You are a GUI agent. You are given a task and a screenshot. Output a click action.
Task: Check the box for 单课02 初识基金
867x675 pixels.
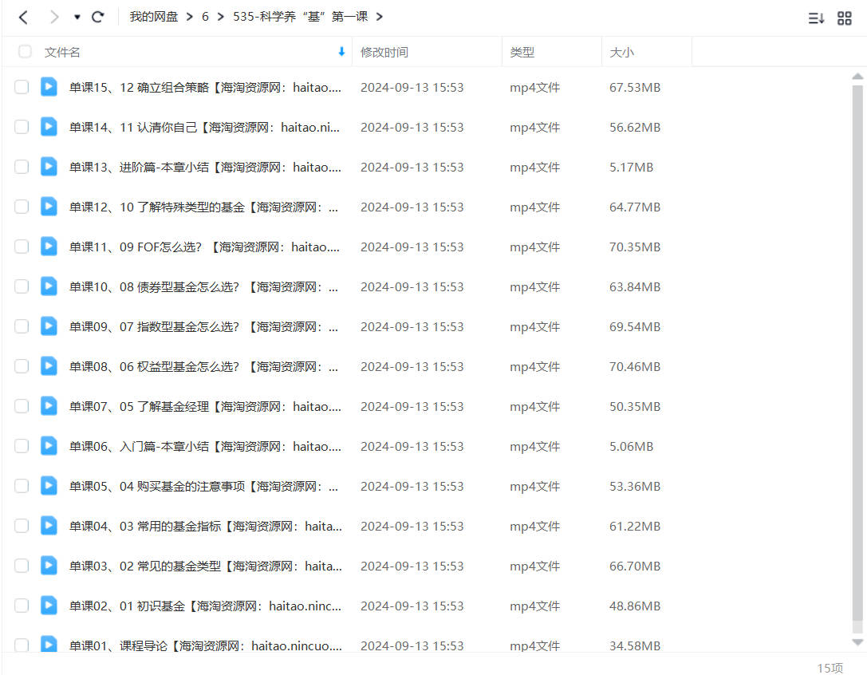[22, 606]
